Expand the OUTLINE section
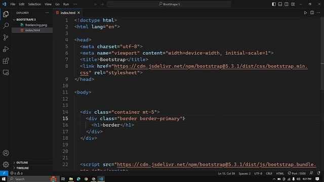The height and width of the screenshot is (182, 324). [x=22, y=163]
